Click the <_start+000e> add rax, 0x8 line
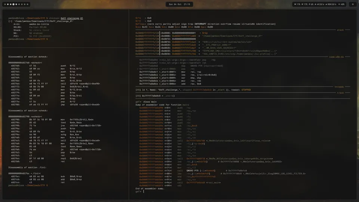The image size is (359, 202). coord(170,84)
